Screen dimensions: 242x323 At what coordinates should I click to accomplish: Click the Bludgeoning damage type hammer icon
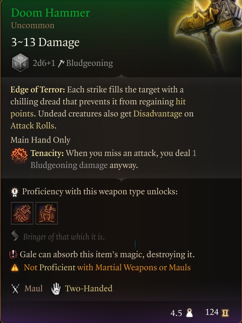pos(61,63)
